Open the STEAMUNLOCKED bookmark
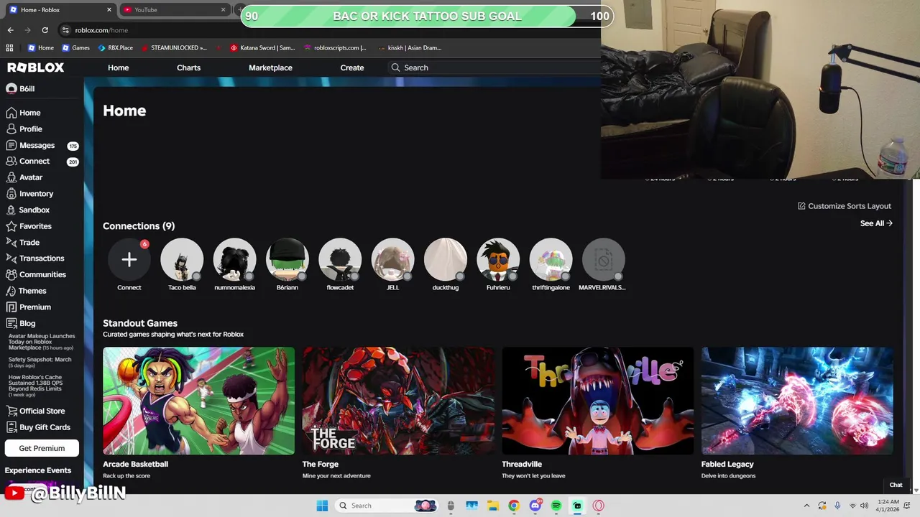This screenshot has width=920, height=517. tap(174, 48)
